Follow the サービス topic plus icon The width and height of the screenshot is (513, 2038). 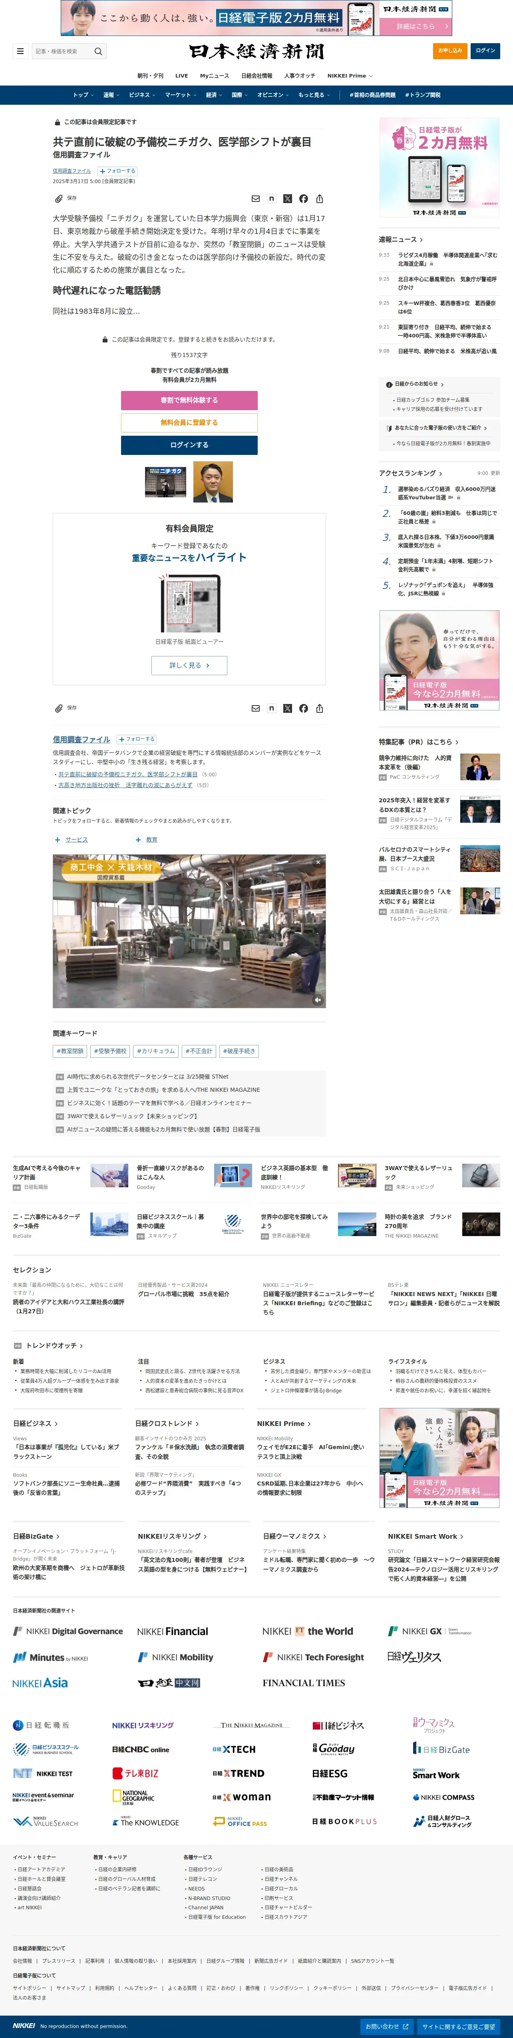click(57, 840)
